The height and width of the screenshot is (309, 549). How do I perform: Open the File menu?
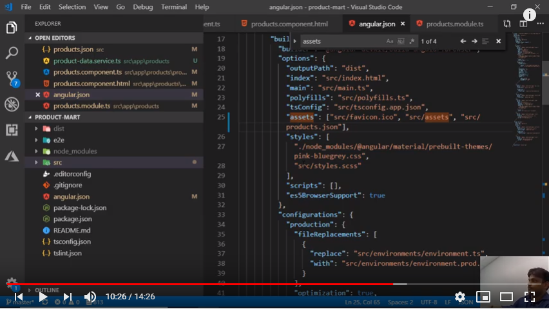(x=26, y=7)
